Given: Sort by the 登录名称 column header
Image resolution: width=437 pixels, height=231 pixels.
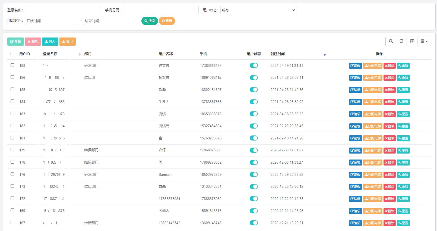Looking at the screenshot, I should point(50,54).
